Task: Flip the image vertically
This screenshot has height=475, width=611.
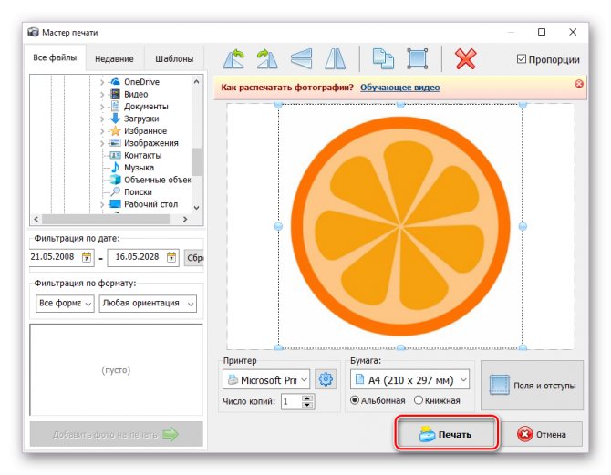Action: tap(302, 59)
